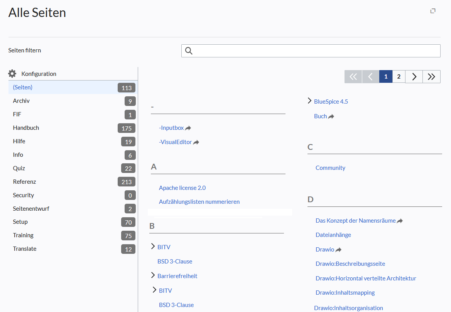The width and height of the screenshot is (451, 312).
Task: Go to the first page with the double-left arrow
Action: tap(353, 77)
